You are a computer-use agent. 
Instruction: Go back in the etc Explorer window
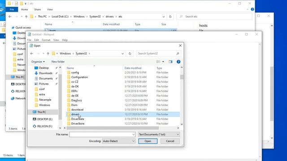click(x=10, y=17)
